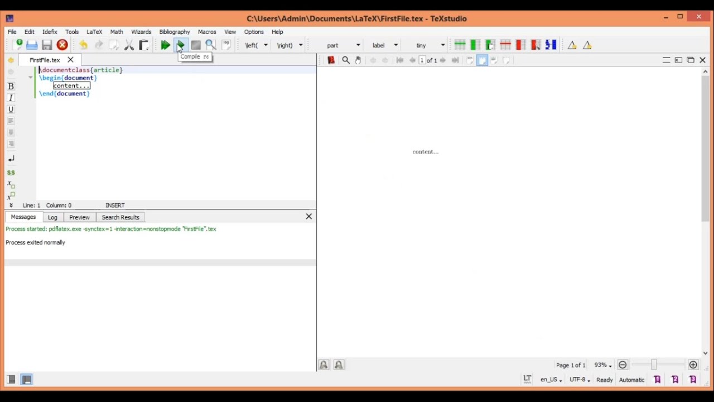Click the Paste clipboard icon
This screenshot has height=402, width=714.
click(x=144, y=45)
